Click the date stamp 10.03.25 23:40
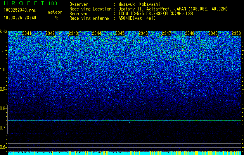The height and width of the screenshot is (155, 244). point(20,18)
